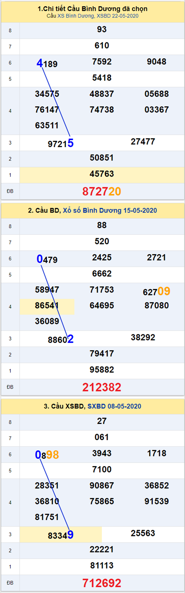Select the number 90867
Viewport: 185px width, 593px height.
coord(102,485)
